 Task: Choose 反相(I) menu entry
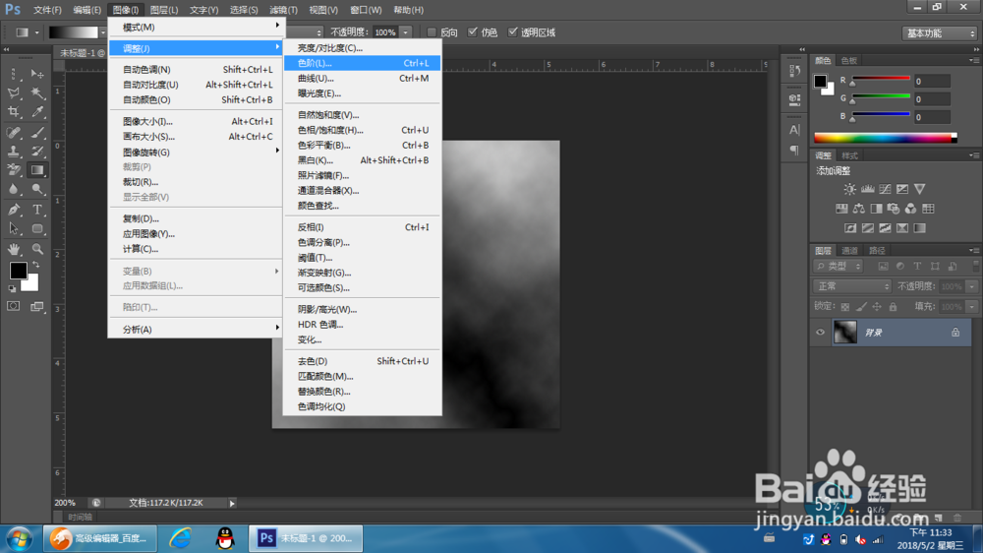[363, 227]
